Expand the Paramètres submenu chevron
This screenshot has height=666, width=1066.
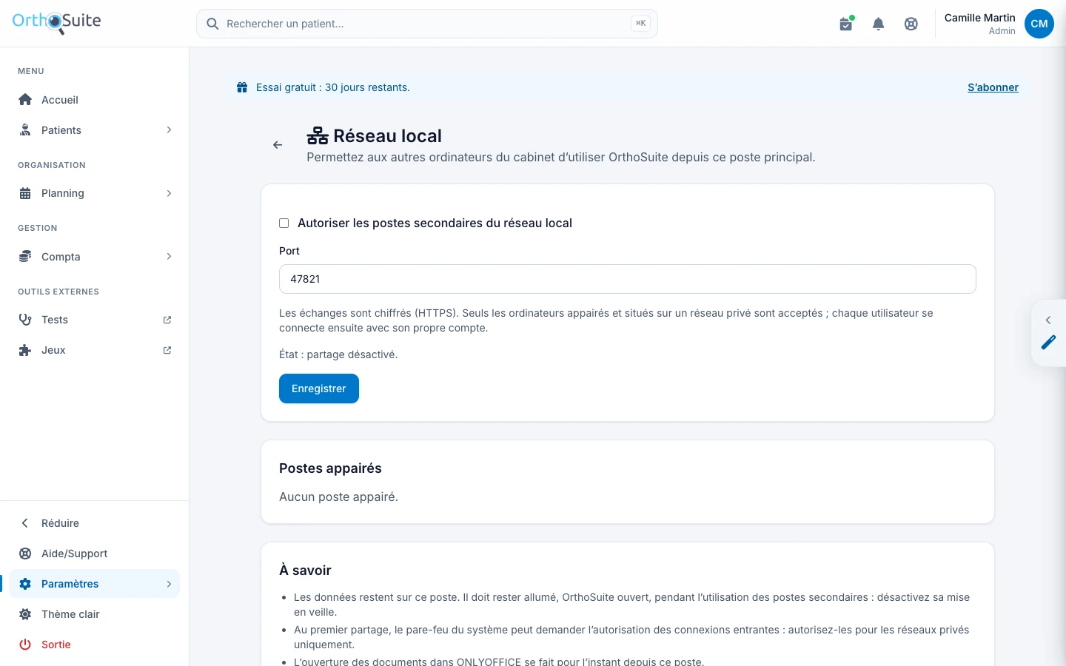(x=169, y=584)
